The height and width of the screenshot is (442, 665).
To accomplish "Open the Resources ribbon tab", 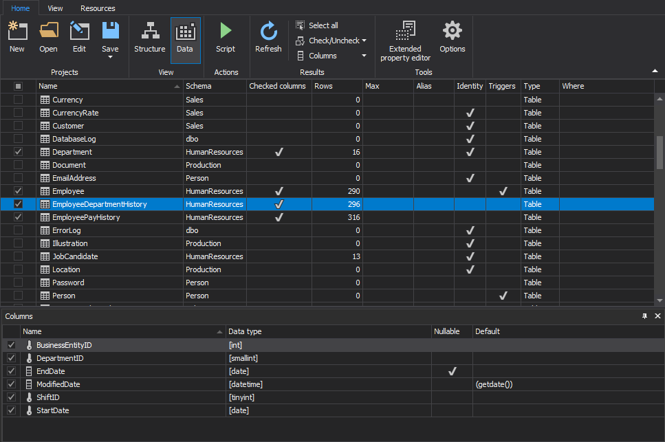I will [98, 8].
